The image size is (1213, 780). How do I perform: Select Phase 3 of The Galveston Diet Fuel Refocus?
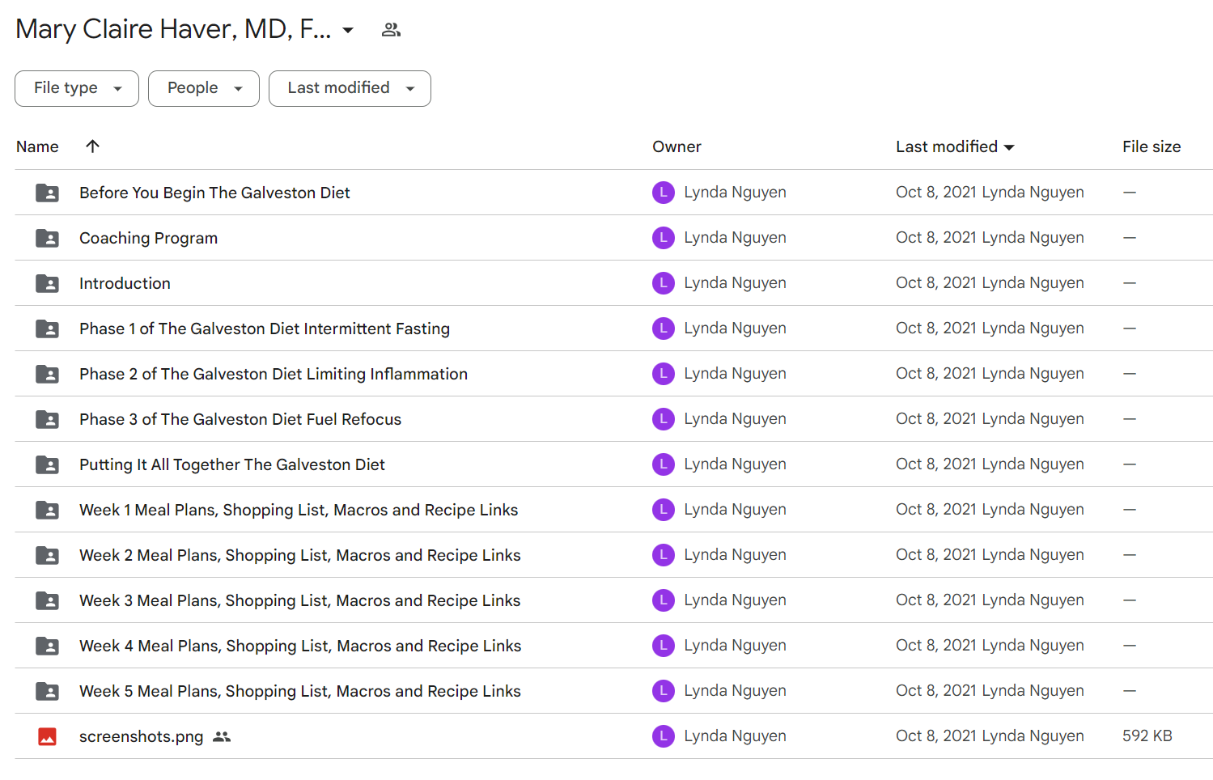240,419
